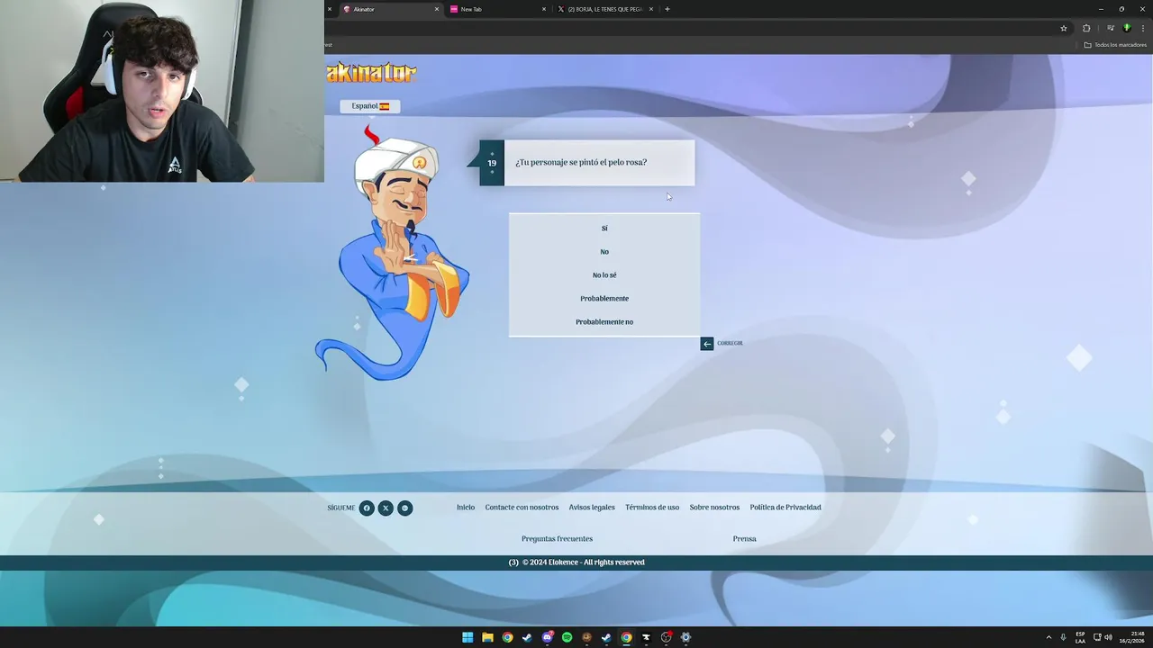This screenshot has width=1153, height=648.
Task: Click the Corregir back-arrow icon
Action: point(707,344)
